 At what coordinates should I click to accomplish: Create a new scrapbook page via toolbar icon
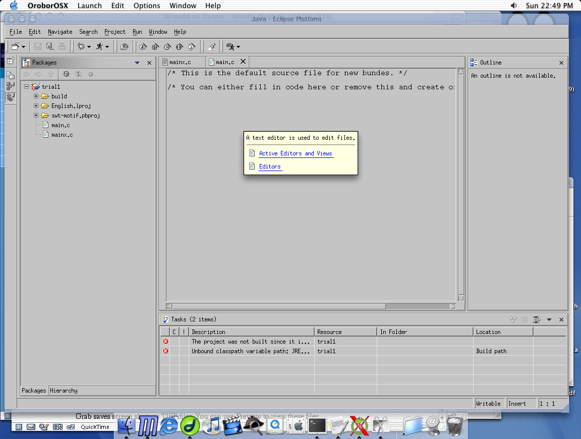coord(192,46)
